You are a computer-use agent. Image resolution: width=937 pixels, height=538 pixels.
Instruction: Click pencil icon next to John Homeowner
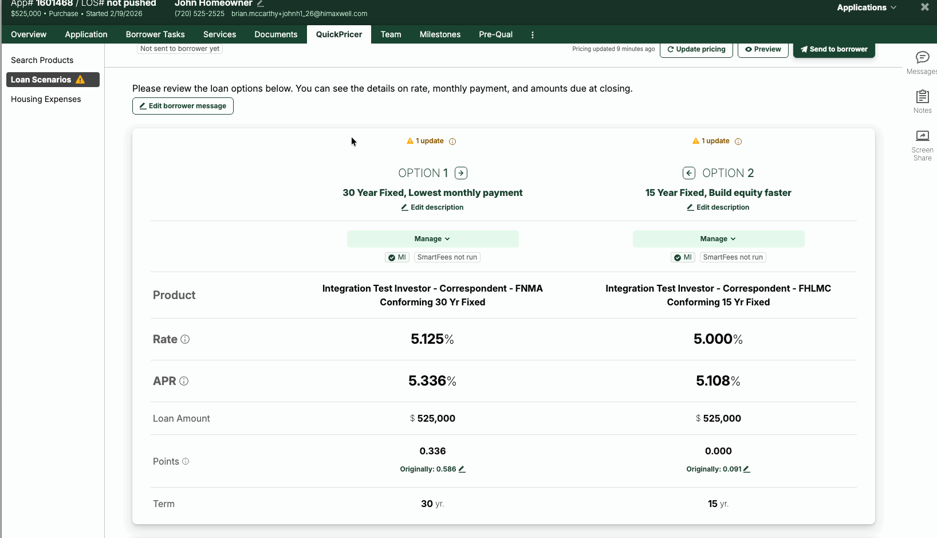coord(260,3)
